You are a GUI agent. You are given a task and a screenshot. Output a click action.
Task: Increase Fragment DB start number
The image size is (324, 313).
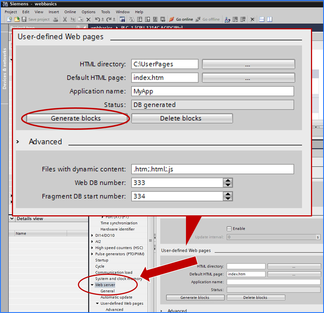[228, 194]
